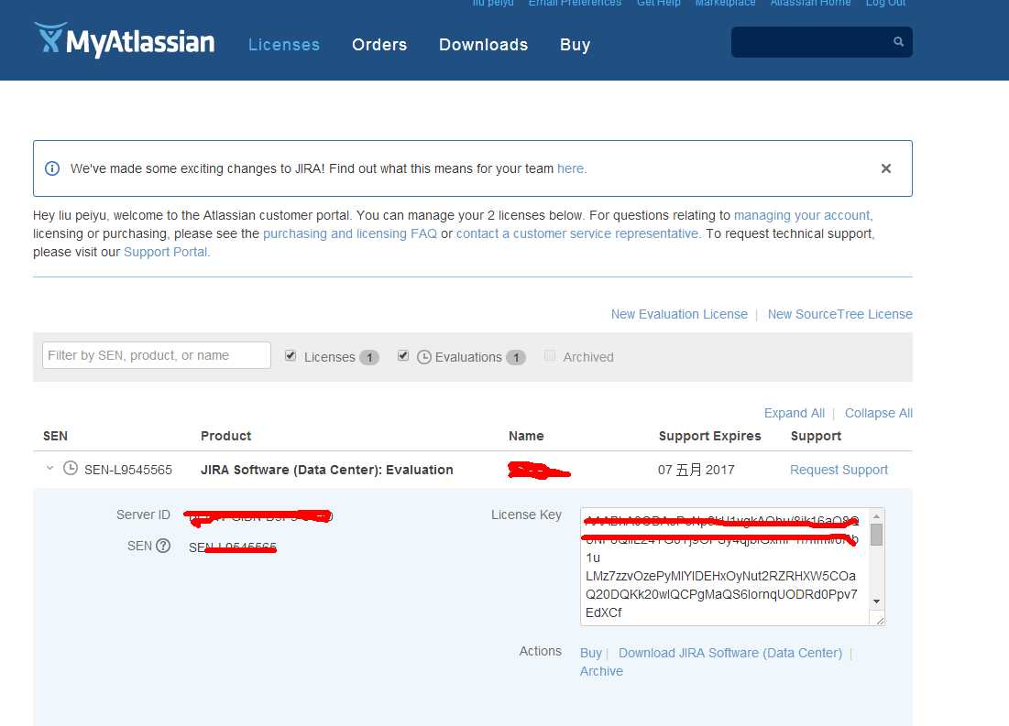Click Expand All
1009x726 pixels.
click(794, 414)
